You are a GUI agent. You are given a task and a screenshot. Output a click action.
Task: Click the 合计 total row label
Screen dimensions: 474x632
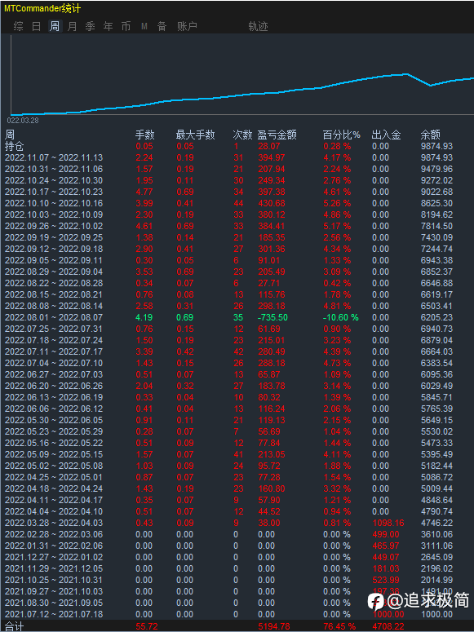pyautogui.click(x=14, y=627)
